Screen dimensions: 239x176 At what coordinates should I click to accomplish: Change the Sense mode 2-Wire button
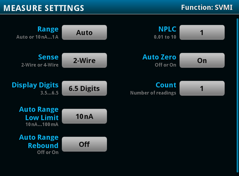point(84,61)
